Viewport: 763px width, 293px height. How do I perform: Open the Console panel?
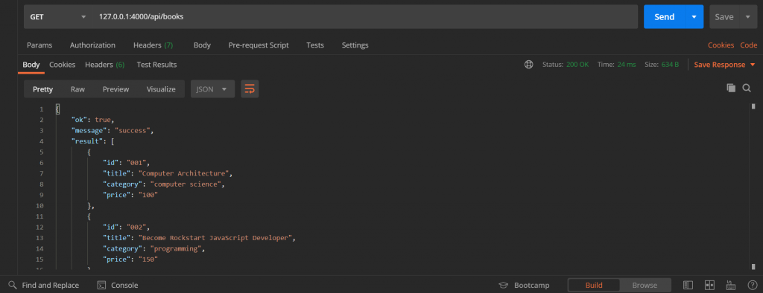[118, 286]
